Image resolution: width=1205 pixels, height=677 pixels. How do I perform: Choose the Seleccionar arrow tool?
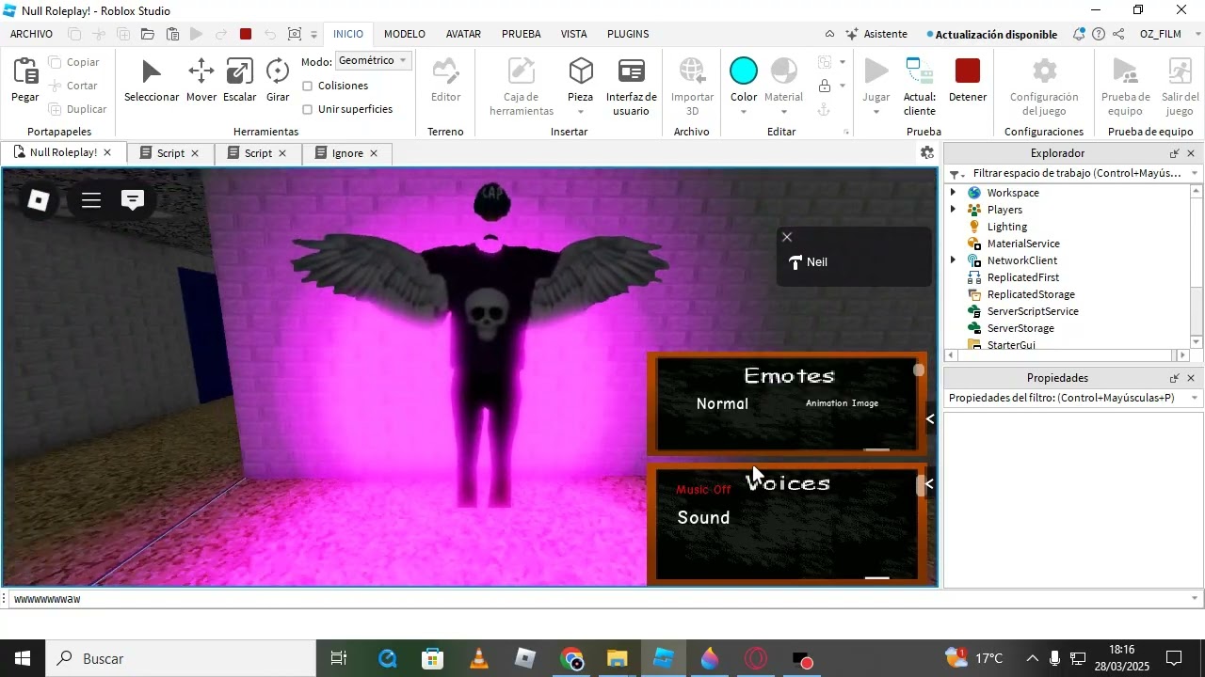(x=152, y=72)
